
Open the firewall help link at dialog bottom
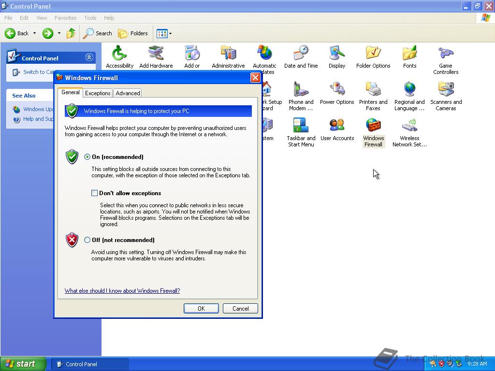[122, 291]
